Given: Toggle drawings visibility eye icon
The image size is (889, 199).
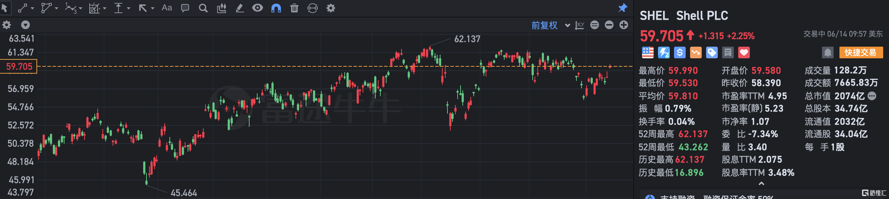Looking at the screenshot, I should (x=258, y=8).
